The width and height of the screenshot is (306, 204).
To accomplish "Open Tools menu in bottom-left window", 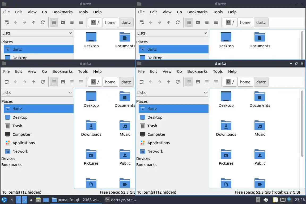I will coord(83,71).
